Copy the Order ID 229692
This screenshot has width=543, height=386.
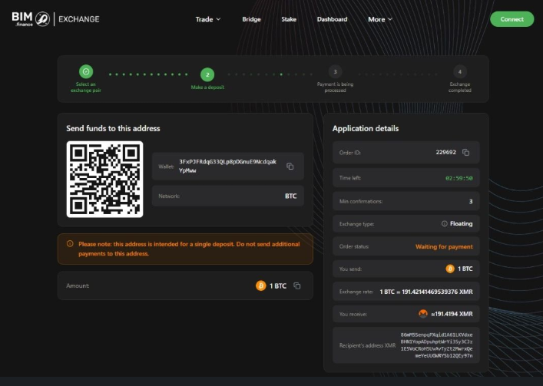pyautogui.click(x=465, y=152)
